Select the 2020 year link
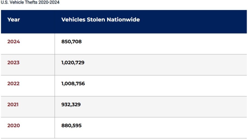 [x=14, y=126]
